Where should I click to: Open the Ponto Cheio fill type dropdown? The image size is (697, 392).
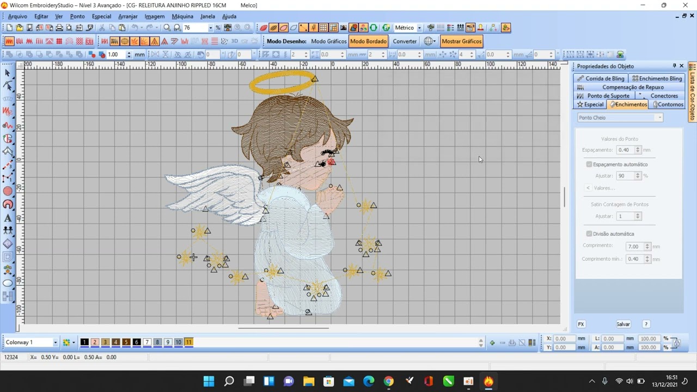tap(659, 118)
